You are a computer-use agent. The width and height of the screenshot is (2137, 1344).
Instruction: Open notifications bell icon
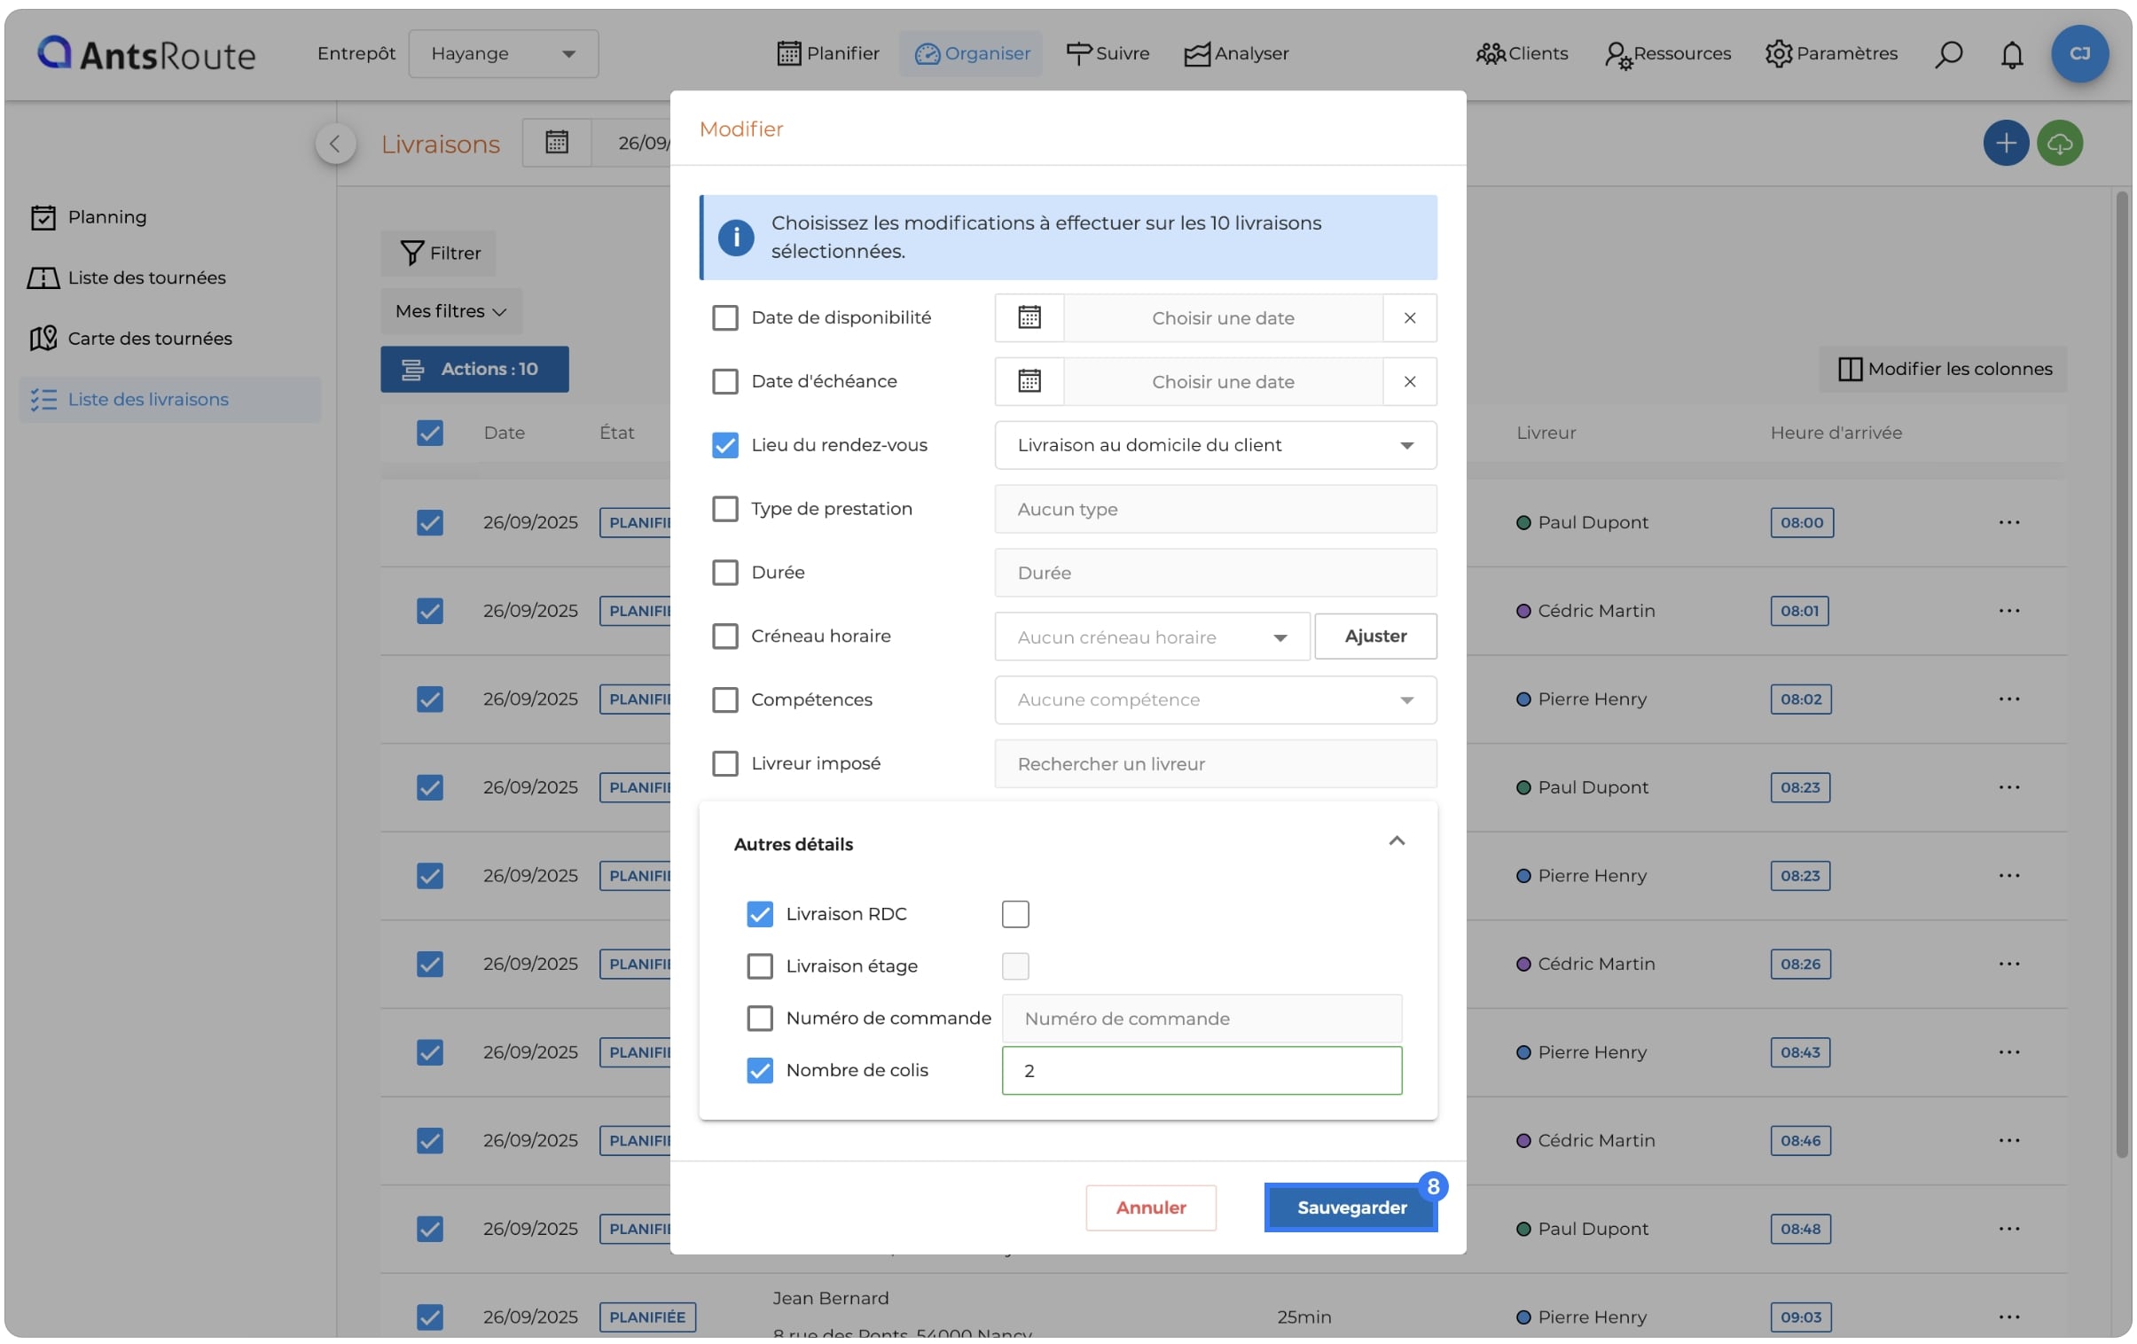coord(2012,54)
